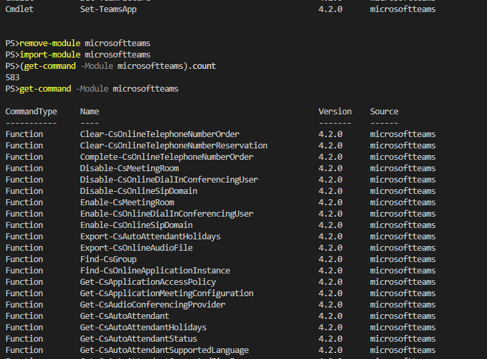487x359 pixels.
Task: Click the CommandType column header
Action: point(31,112)
